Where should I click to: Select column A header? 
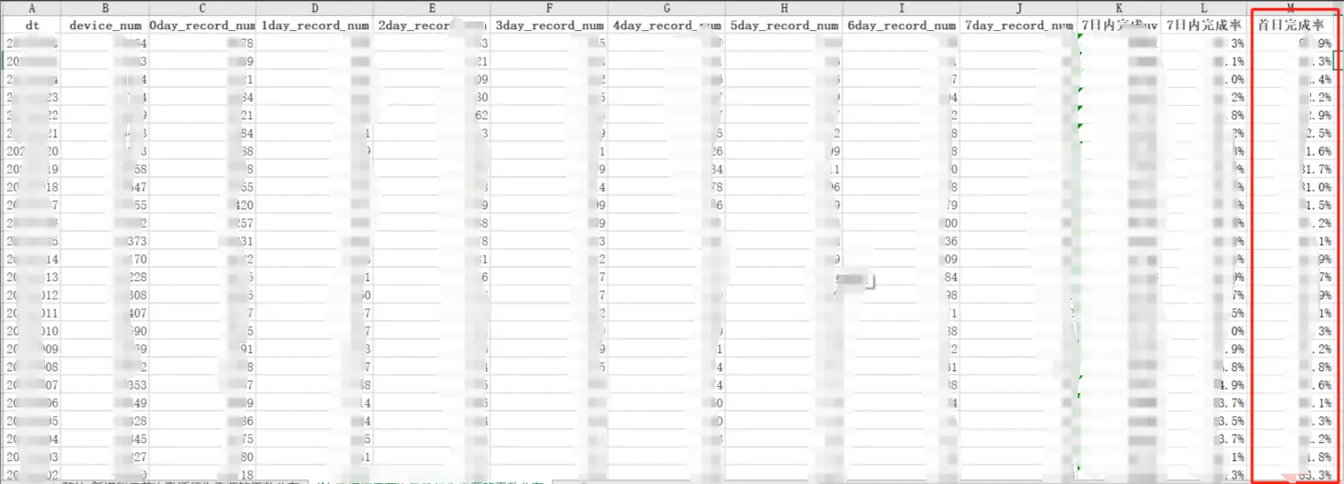(x=32, y=8)
